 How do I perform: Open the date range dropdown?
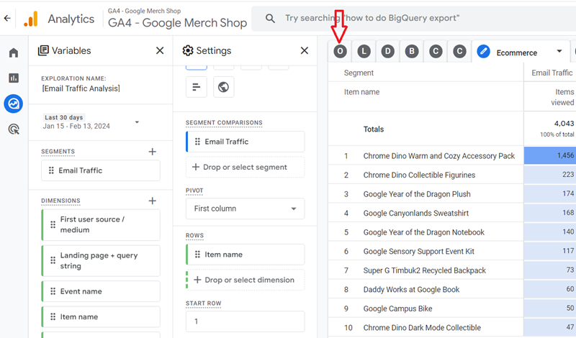pos(137,122)
